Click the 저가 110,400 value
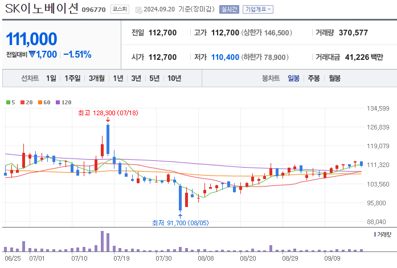 225,57
